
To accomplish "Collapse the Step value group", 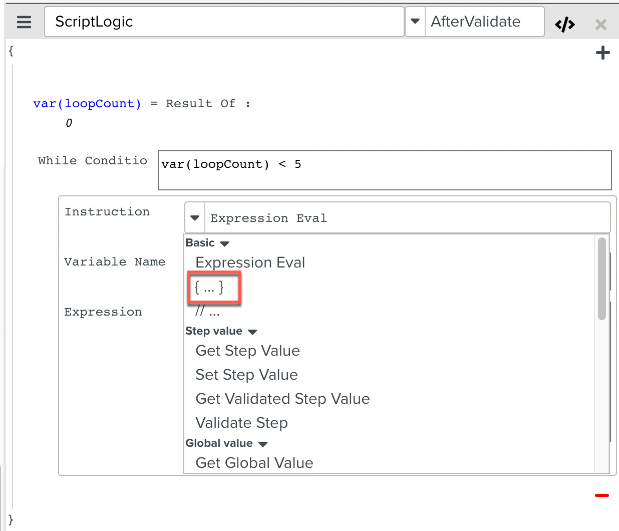I will click(x=252, y=332).
